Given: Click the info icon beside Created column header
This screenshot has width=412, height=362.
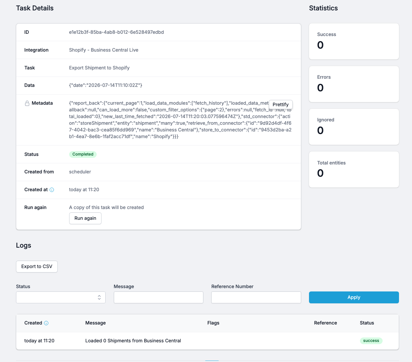Looking at the screenshot, I should click(46, 323).
